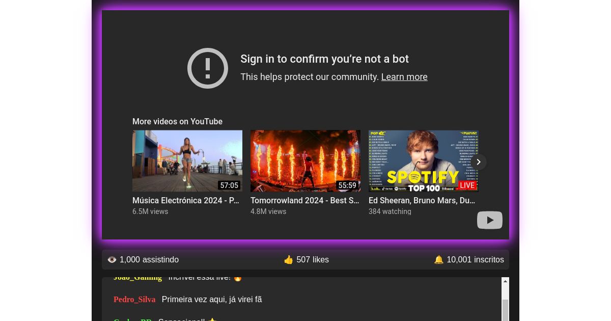This screenshot has width=611, height=321.
Task: Click the 57:05 duration badge
Action: (229, 185)
